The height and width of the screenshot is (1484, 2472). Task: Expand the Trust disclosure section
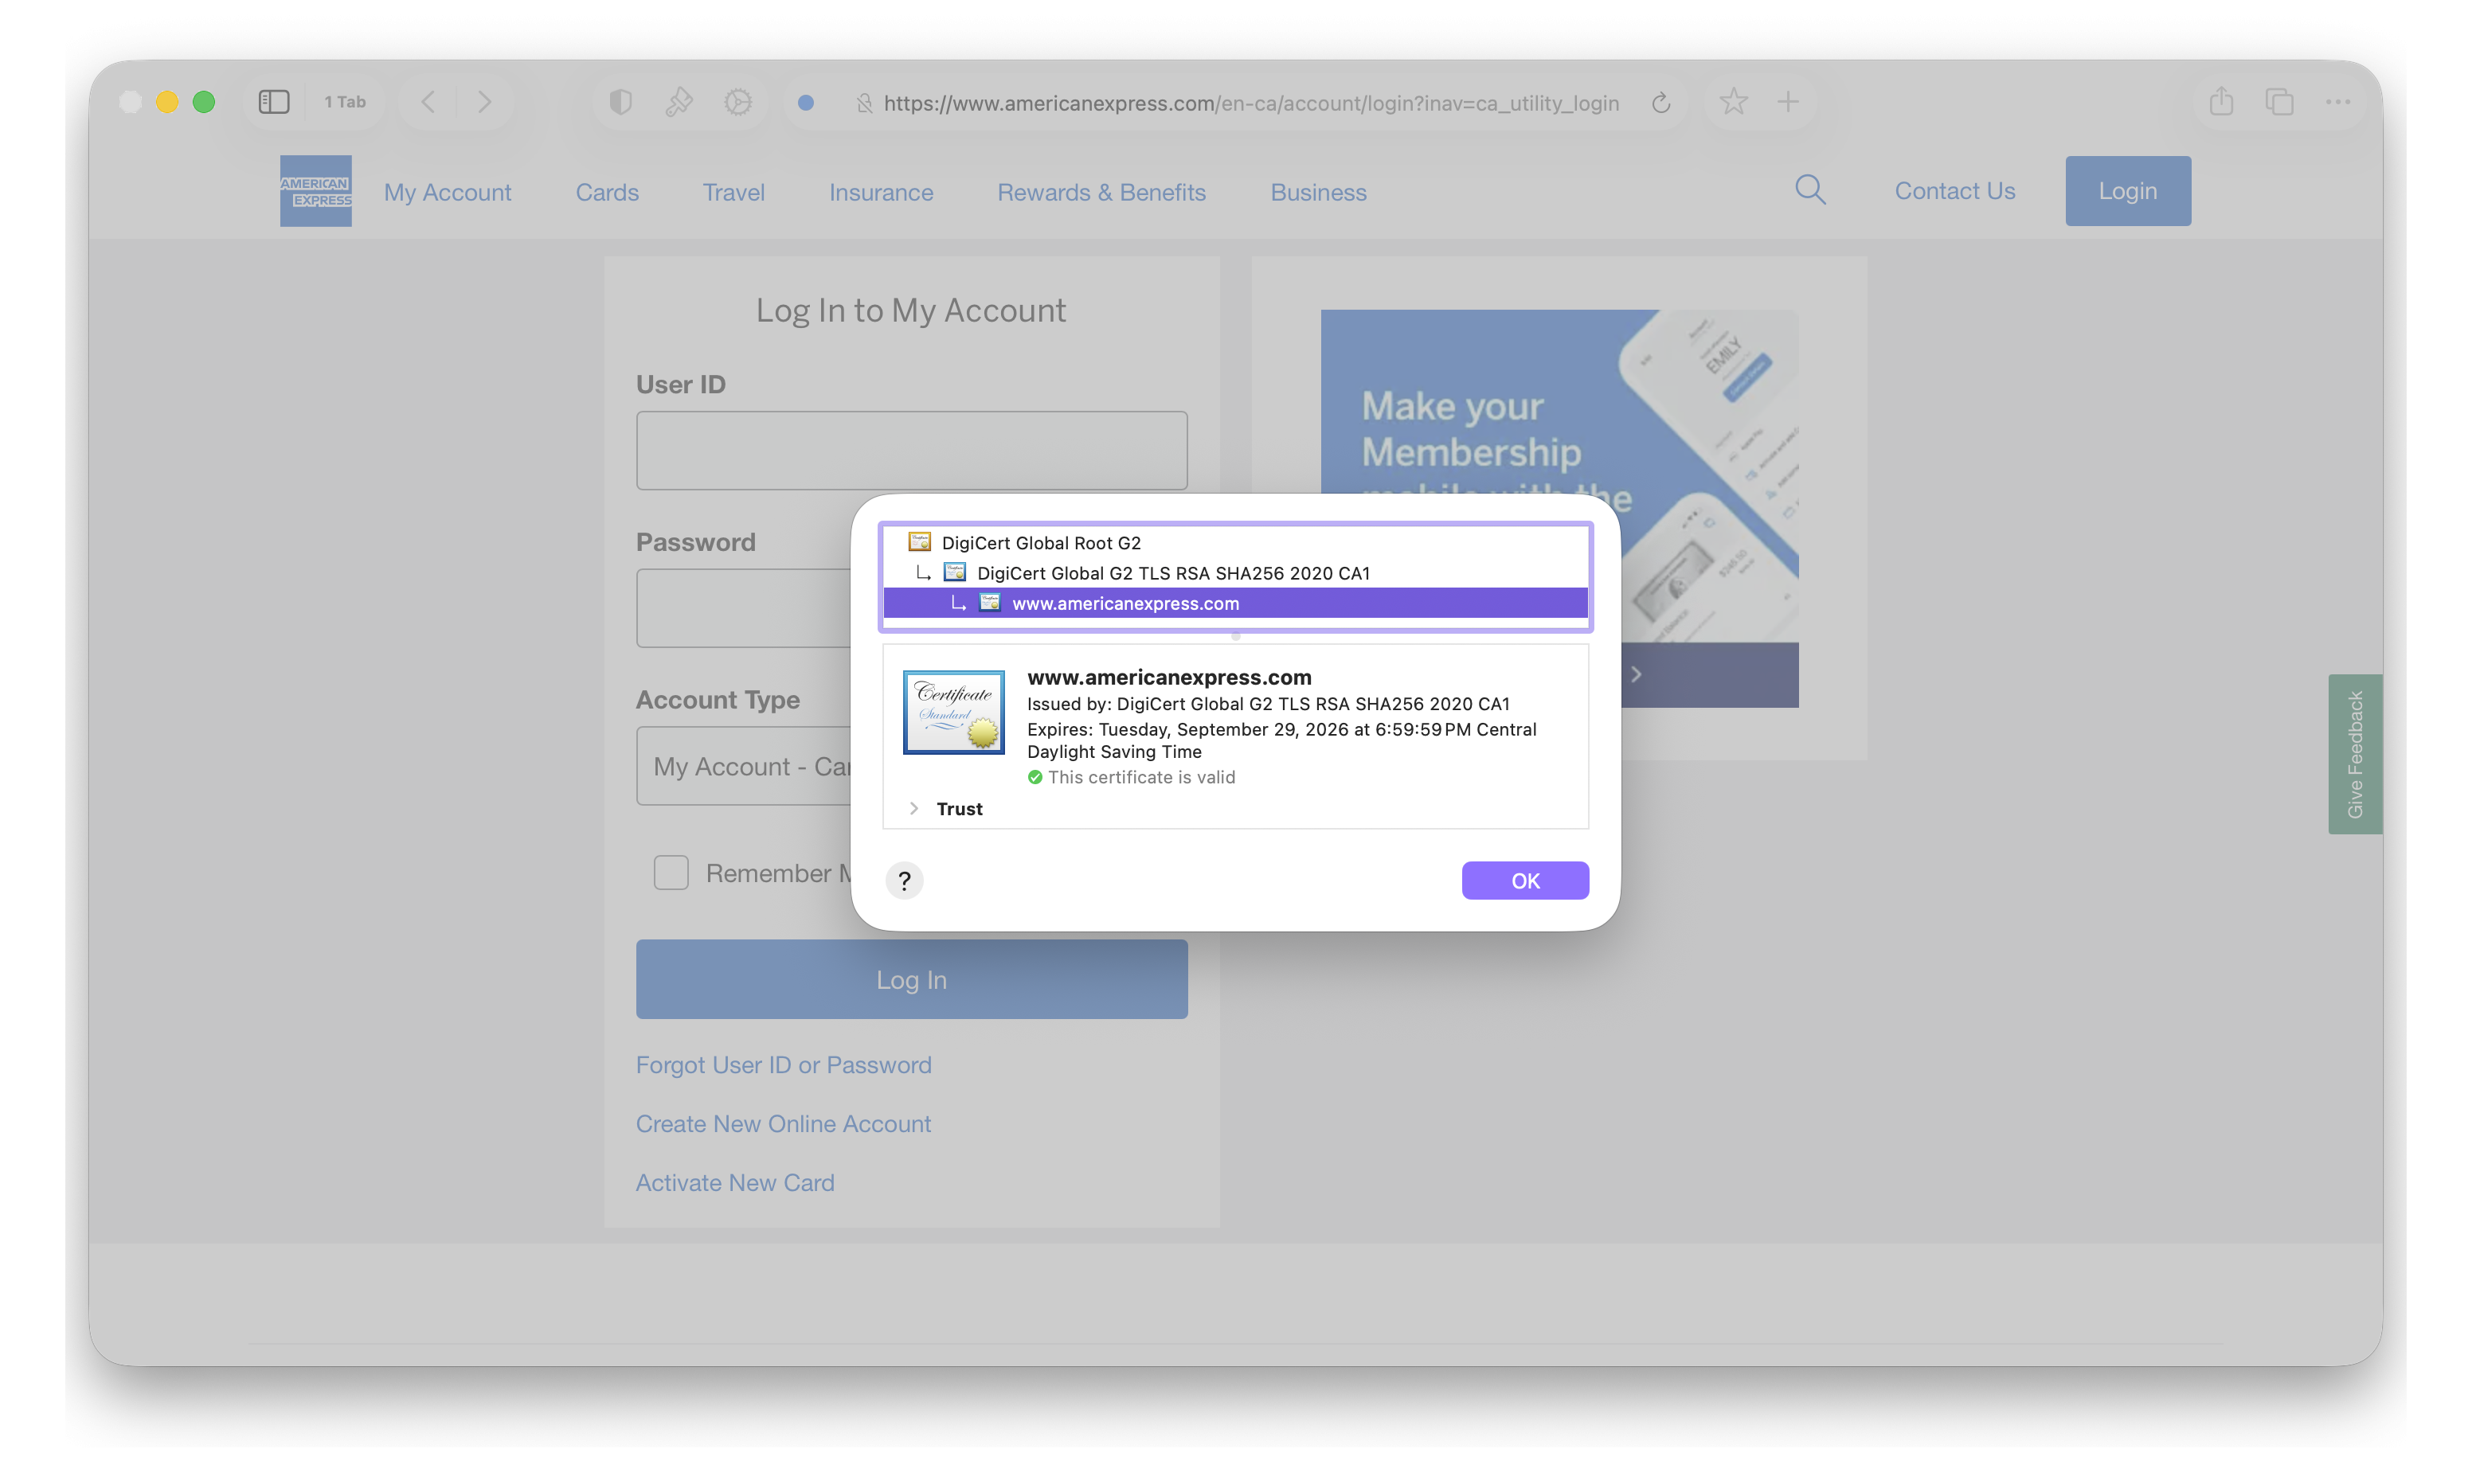coord(914,808)
